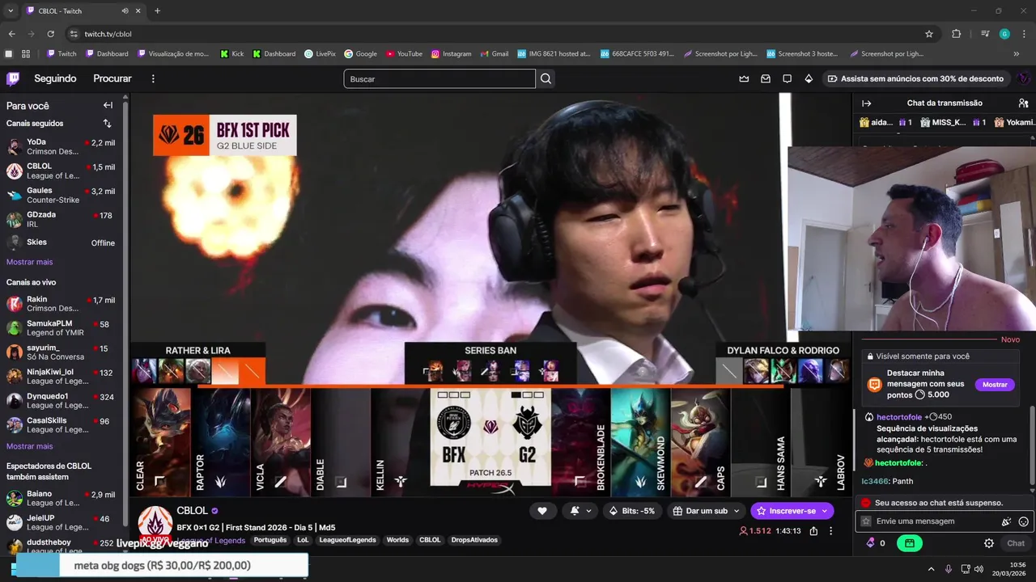
Task: Open the tab search dropdown in Chrome
Action: [x=11, y=11]
